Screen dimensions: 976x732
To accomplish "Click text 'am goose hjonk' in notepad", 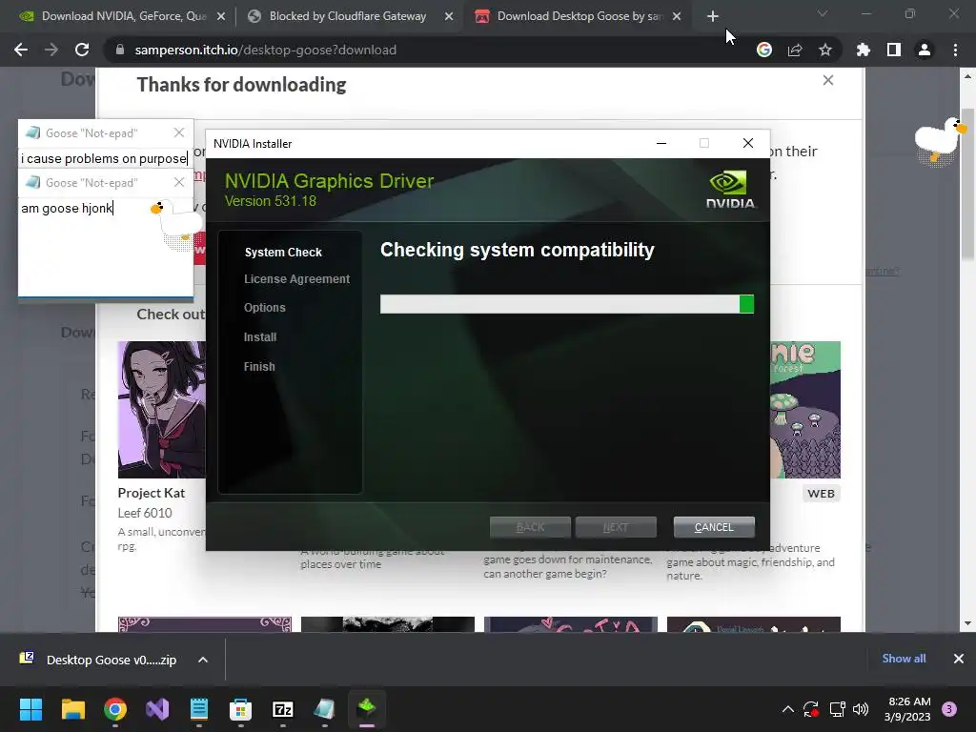I will 67,208.
